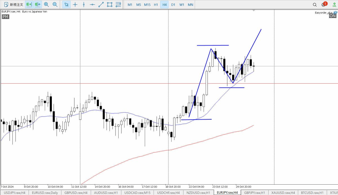Switch chart to W1 timeframe
The image size is (338, 195).
tap(182, 5)
